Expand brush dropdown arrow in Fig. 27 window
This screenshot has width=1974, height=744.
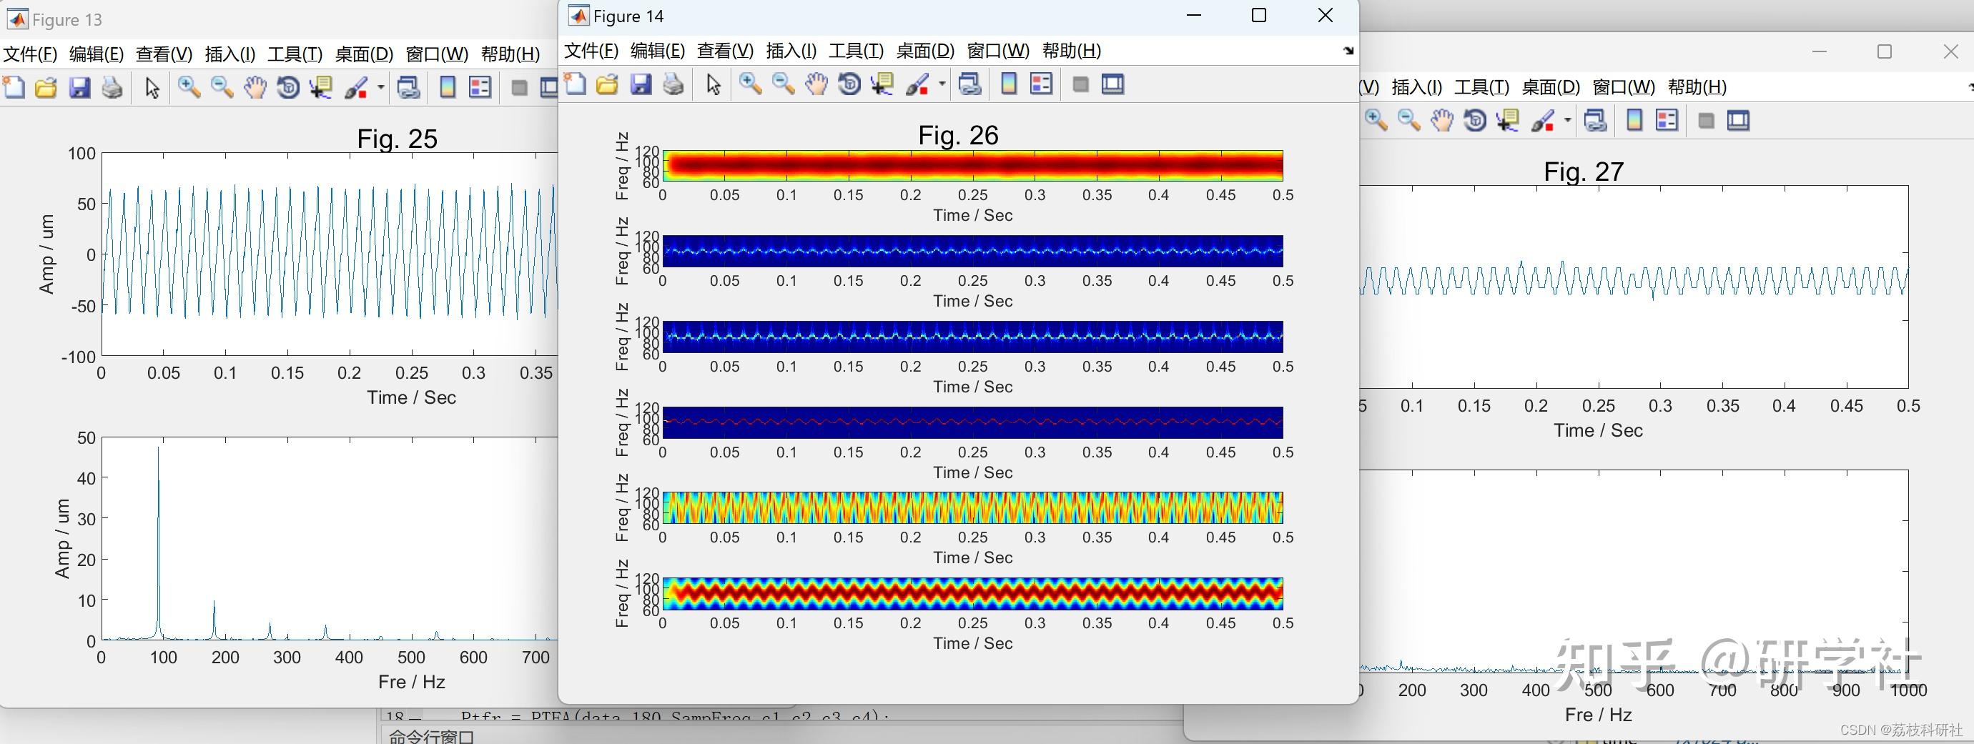(1567, 120)
